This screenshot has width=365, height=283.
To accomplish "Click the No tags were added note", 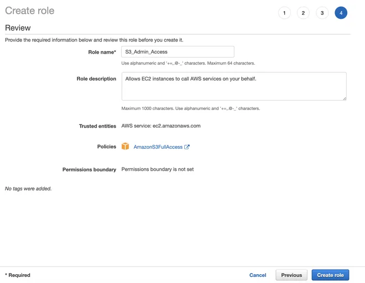I will pos(28,188).
